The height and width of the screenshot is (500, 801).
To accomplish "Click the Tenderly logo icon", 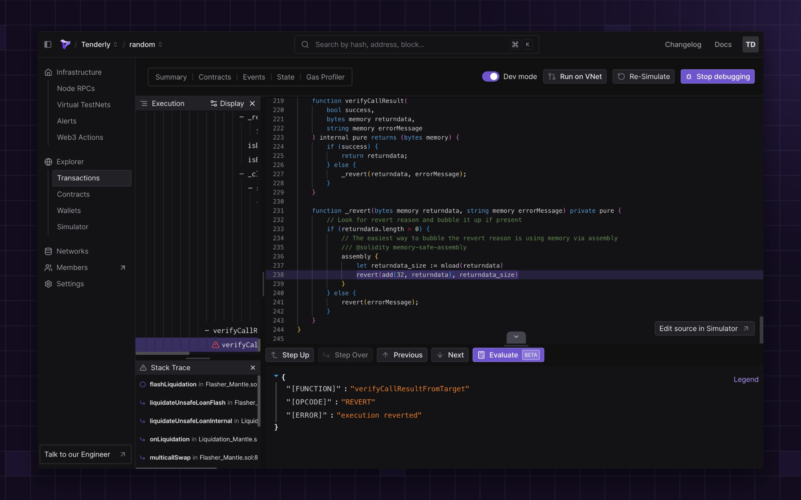I will click(65, 44).
